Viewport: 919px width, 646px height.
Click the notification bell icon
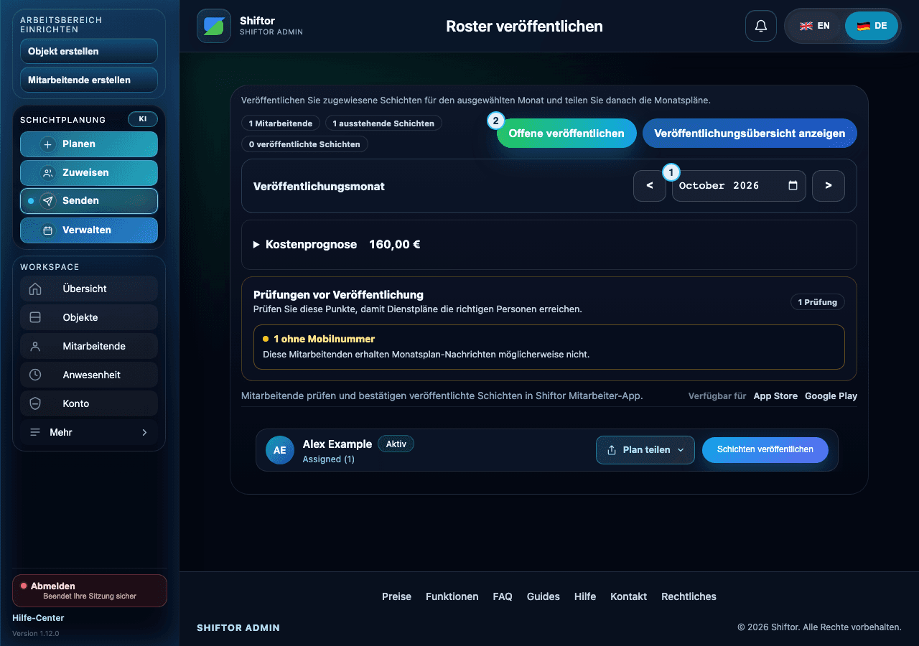pos(761,27)
